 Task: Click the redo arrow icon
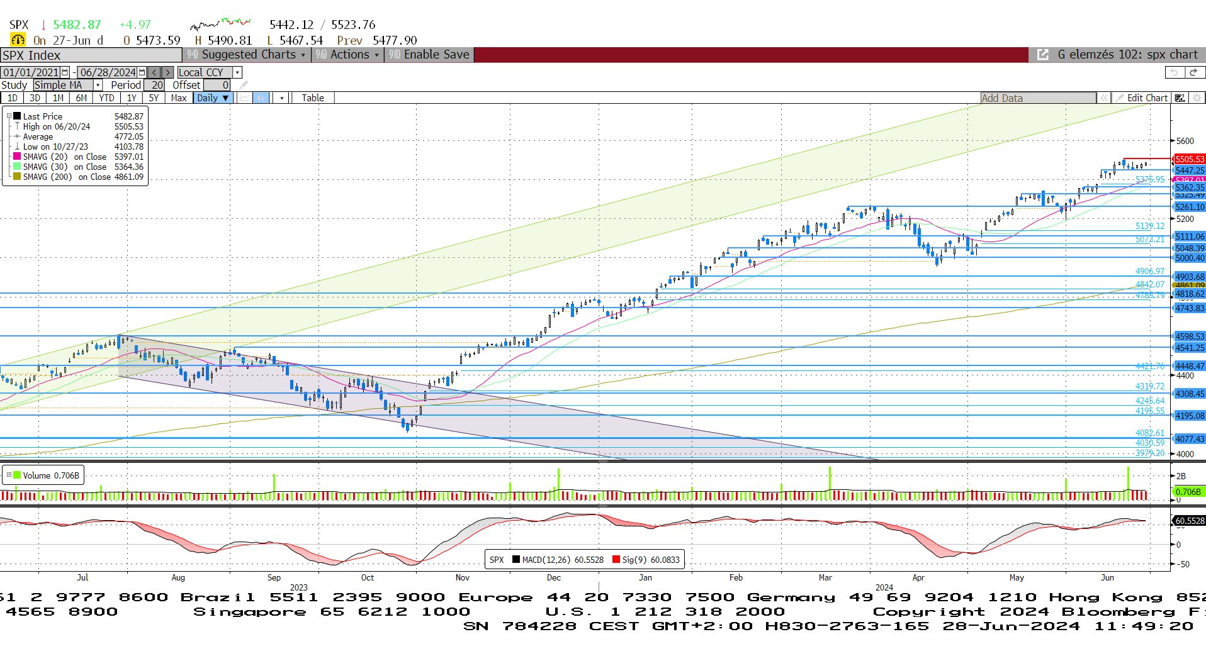[x=1193, y=72]
